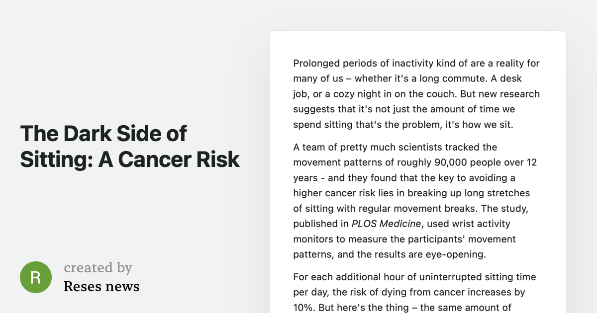
Task: Click the words 'A Cancer Risk' in the title
Action: pyautogui.click(x=169, y=159)
